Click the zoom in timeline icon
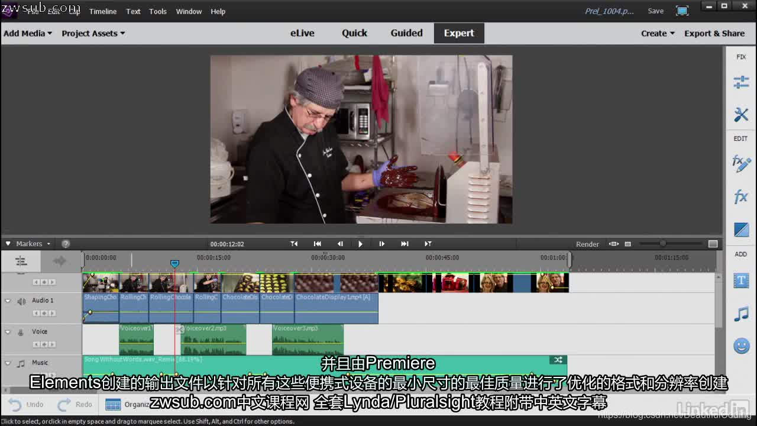The image size is (757, 426). coord(713,244)
